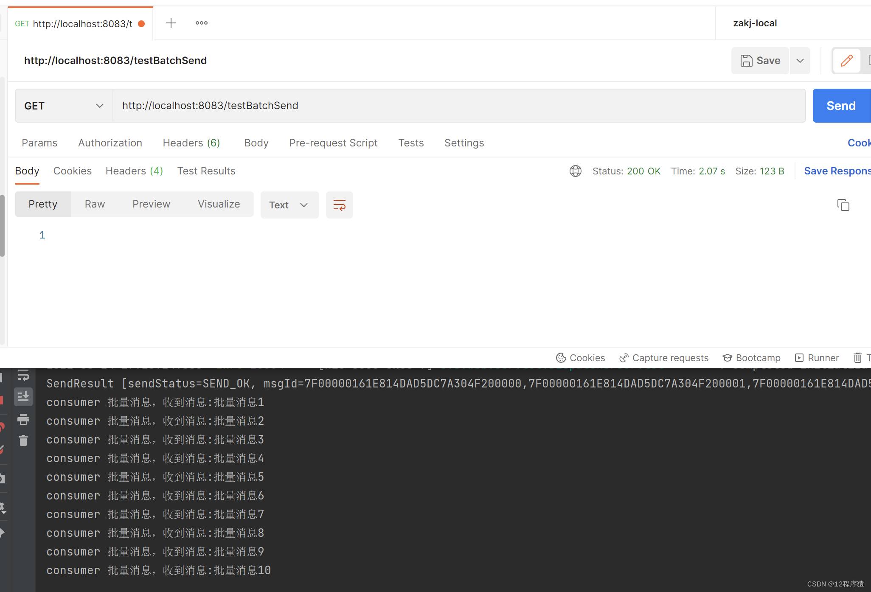Open the Runner from the bottom bar
Screen dimensions: 871x592
tap(817, 358)
